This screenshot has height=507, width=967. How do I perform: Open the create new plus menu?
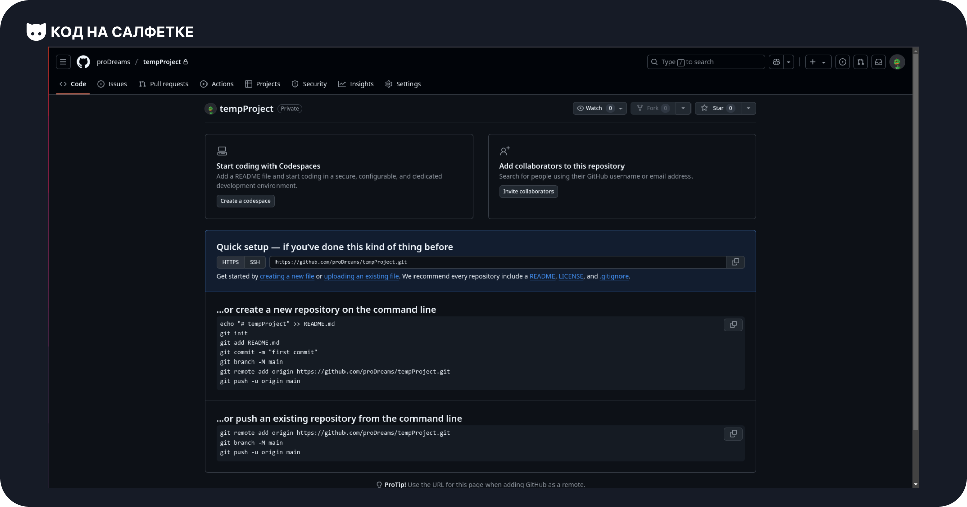818,62
